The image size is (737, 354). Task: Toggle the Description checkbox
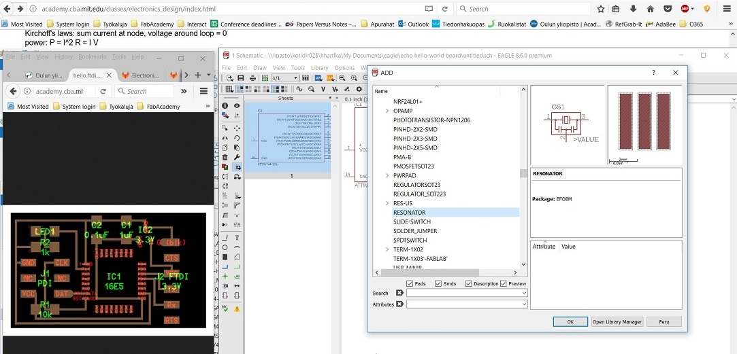(469, 283)
